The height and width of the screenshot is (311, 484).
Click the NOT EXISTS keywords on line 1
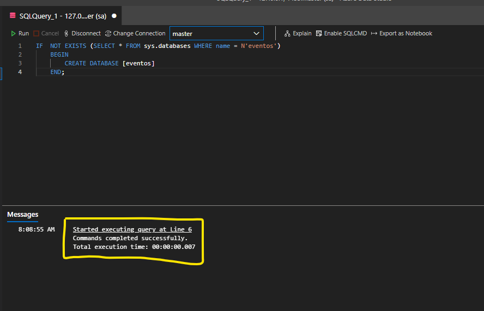(x=68, y=46)
